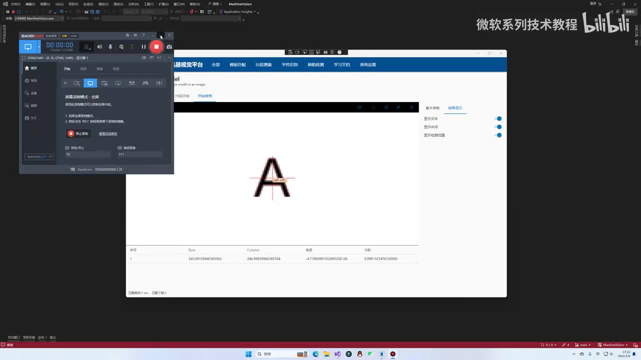Open 学习文档 navigation tab
Screen dimensions: 641x360
click(342, 64)
